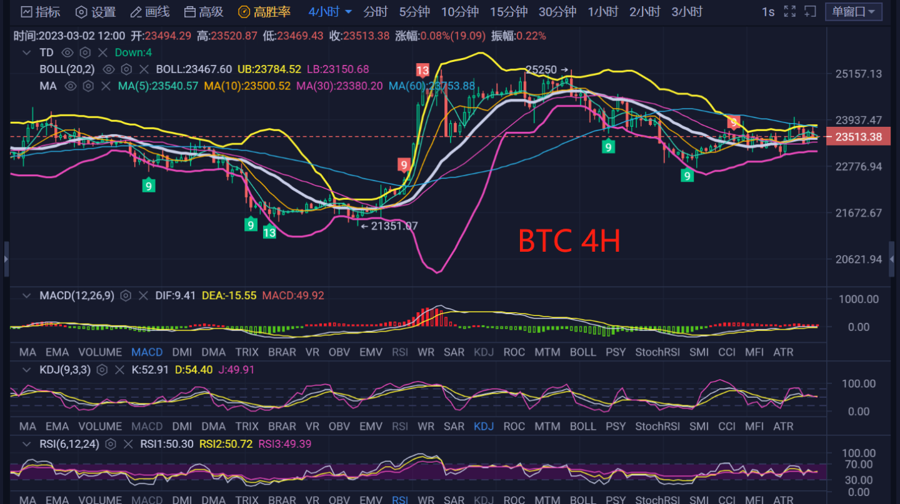Hide the TD indicator with its eye toggle

67,52
